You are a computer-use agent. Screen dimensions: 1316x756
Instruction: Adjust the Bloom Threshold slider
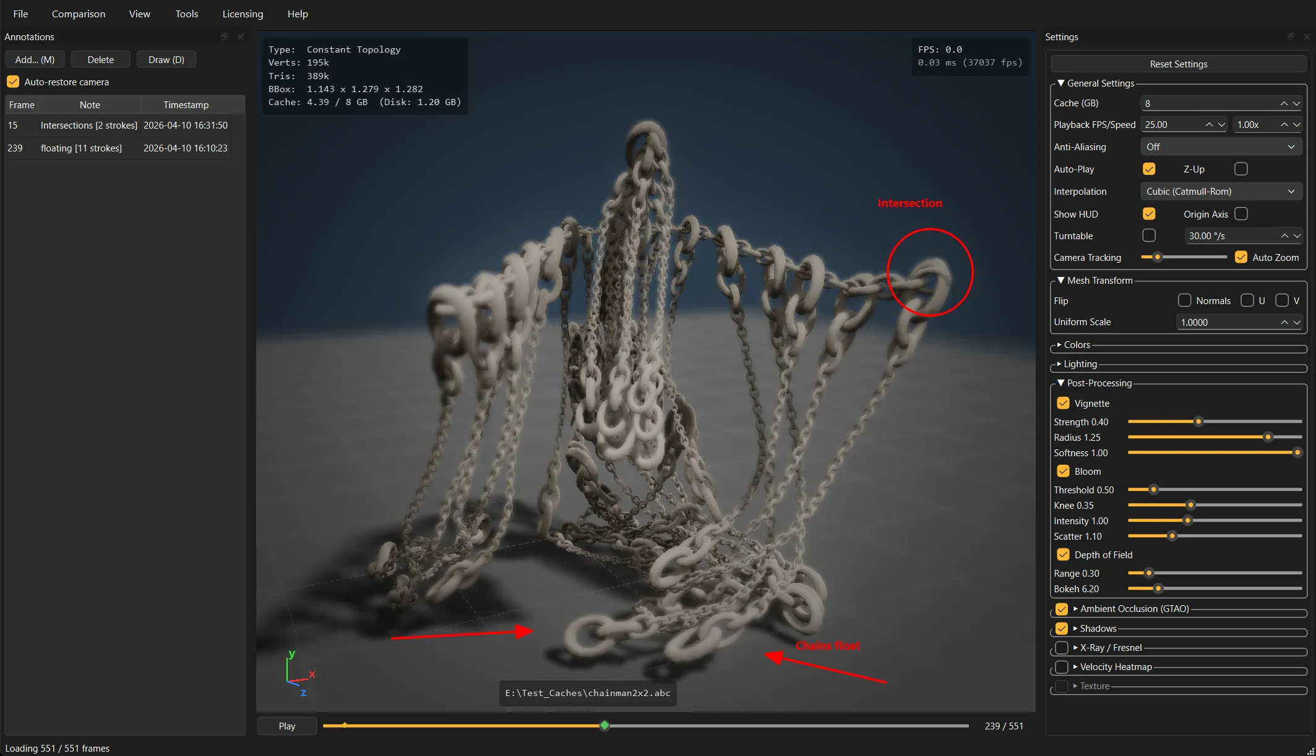click(x=1215, y=490)
